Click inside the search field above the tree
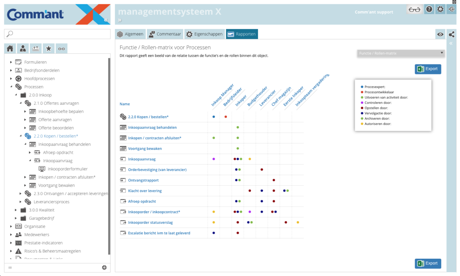The image size is (460, 276). [57, 34]
